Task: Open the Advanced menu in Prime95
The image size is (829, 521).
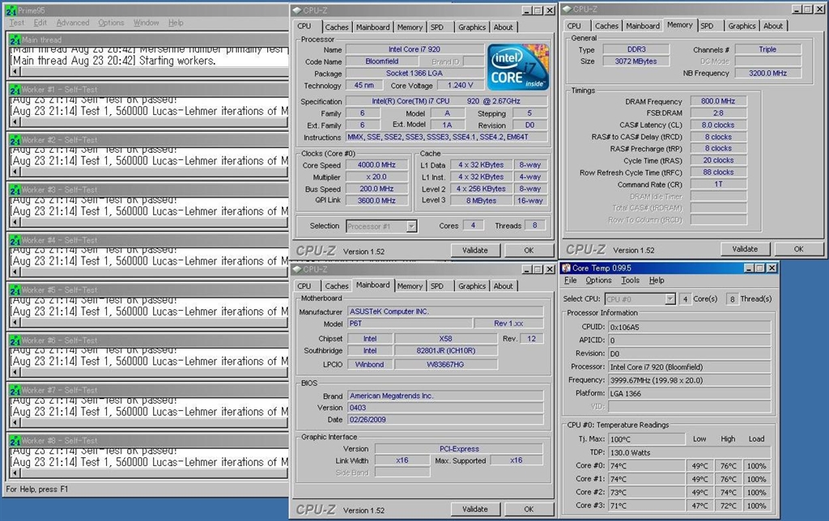Action: tap(73, 23)
